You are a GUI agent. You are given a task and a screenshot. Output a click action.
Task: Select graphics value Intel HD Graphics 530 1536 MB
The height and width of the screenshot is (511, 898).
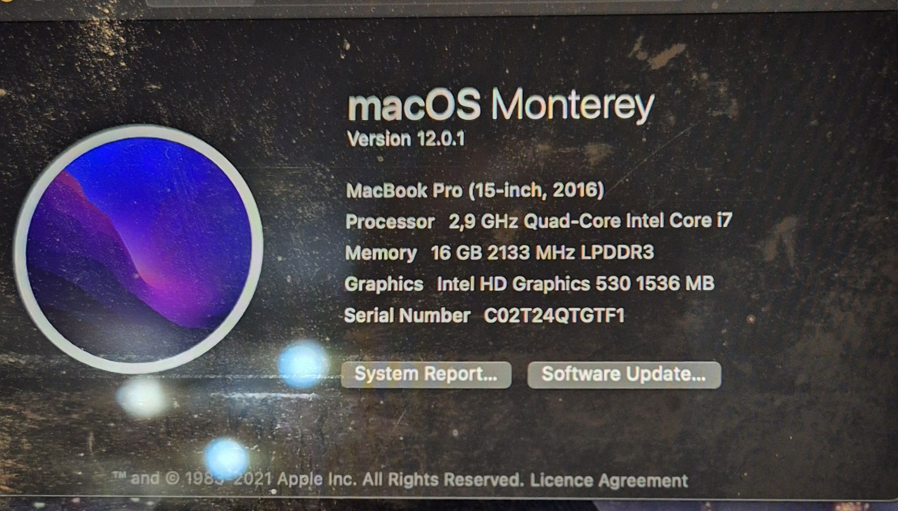(x=575, y=284)
